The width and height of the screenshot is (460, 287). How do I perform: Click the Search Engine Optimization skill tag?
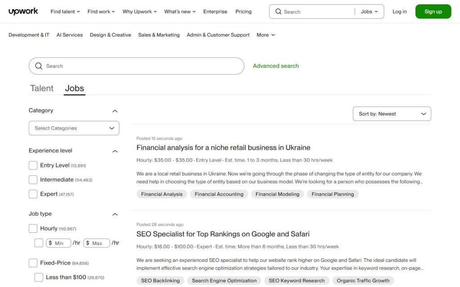[x=224, y=281]
